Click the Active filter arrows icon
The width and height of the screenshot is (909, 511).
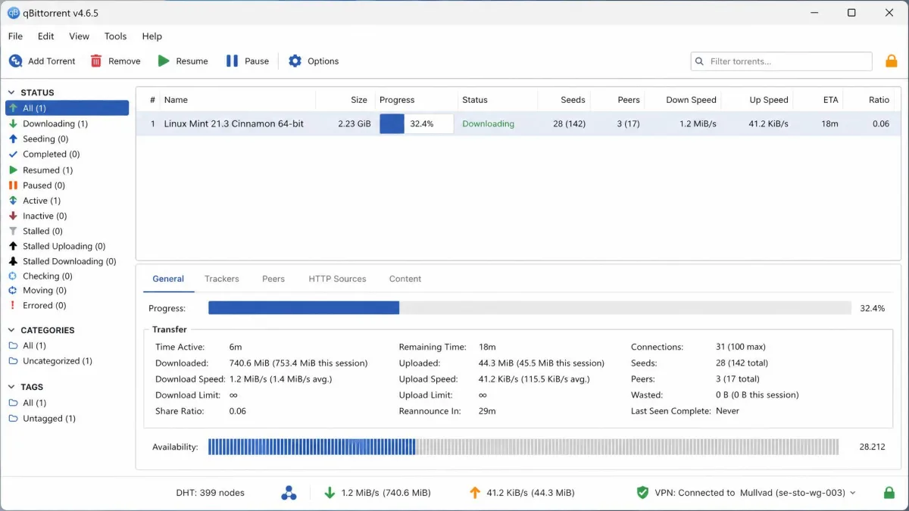point(13,201)
